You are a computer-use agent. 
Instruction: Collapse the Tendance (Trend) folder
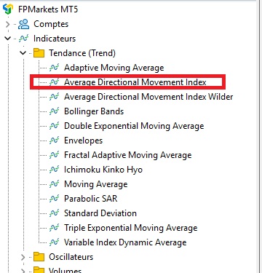(23, 53)
